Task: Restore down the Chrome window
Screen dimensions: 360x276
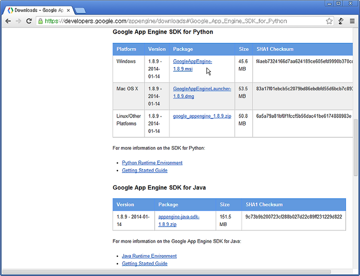Action: (x=338, y=3)
